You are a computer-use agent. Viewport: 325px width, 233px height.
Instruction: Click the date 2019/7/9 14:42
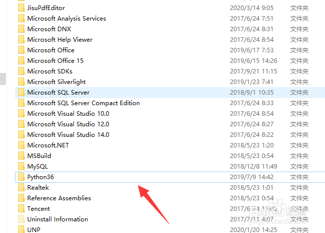pyautogui.click(x=252, y=177)
